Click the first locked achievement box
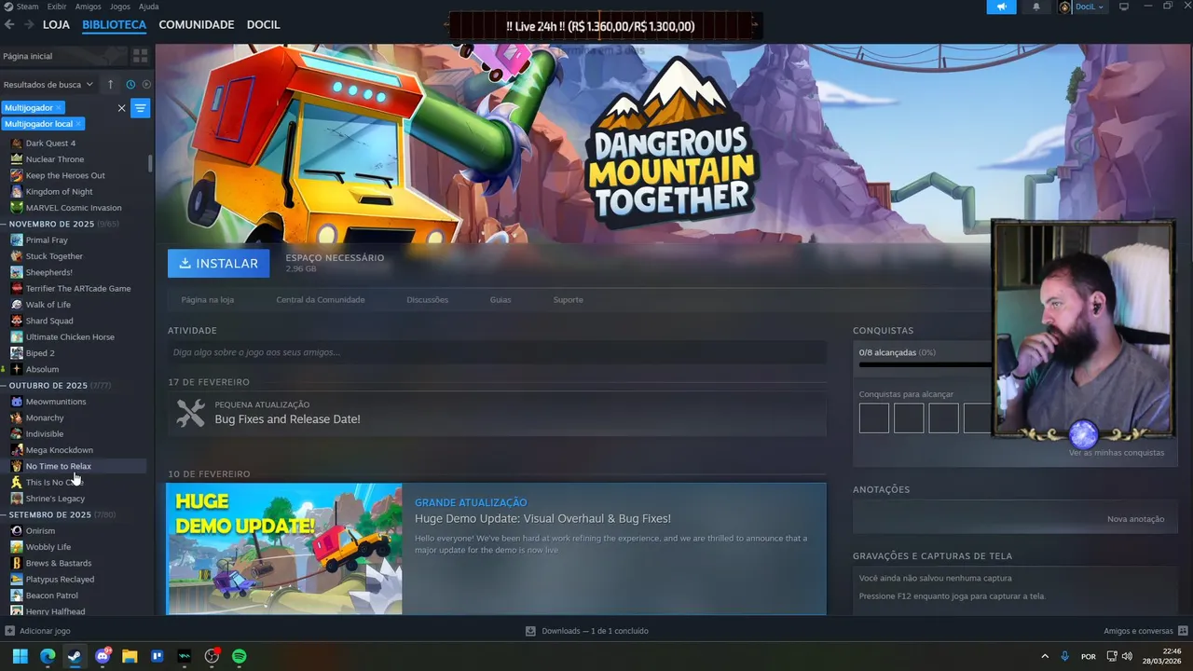The height and width of the screenshot is (671, 1193). point(874,418)
